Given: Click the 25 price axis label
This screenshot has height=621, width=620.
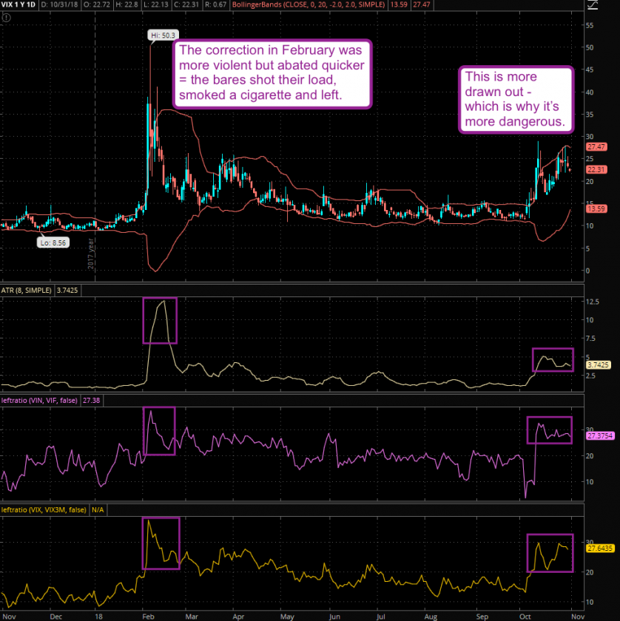Looking at the screenshot, I should coord(590,159).
